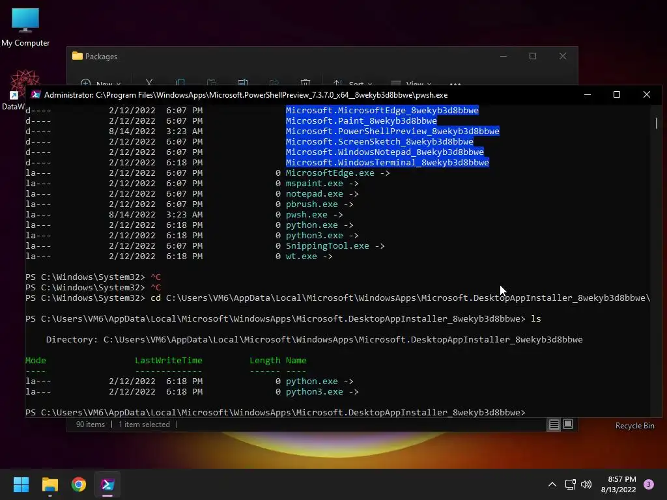Viewport: 667px width, 500px height.
Task: Click notepad.exe in the listing
Action: point(315,194)
